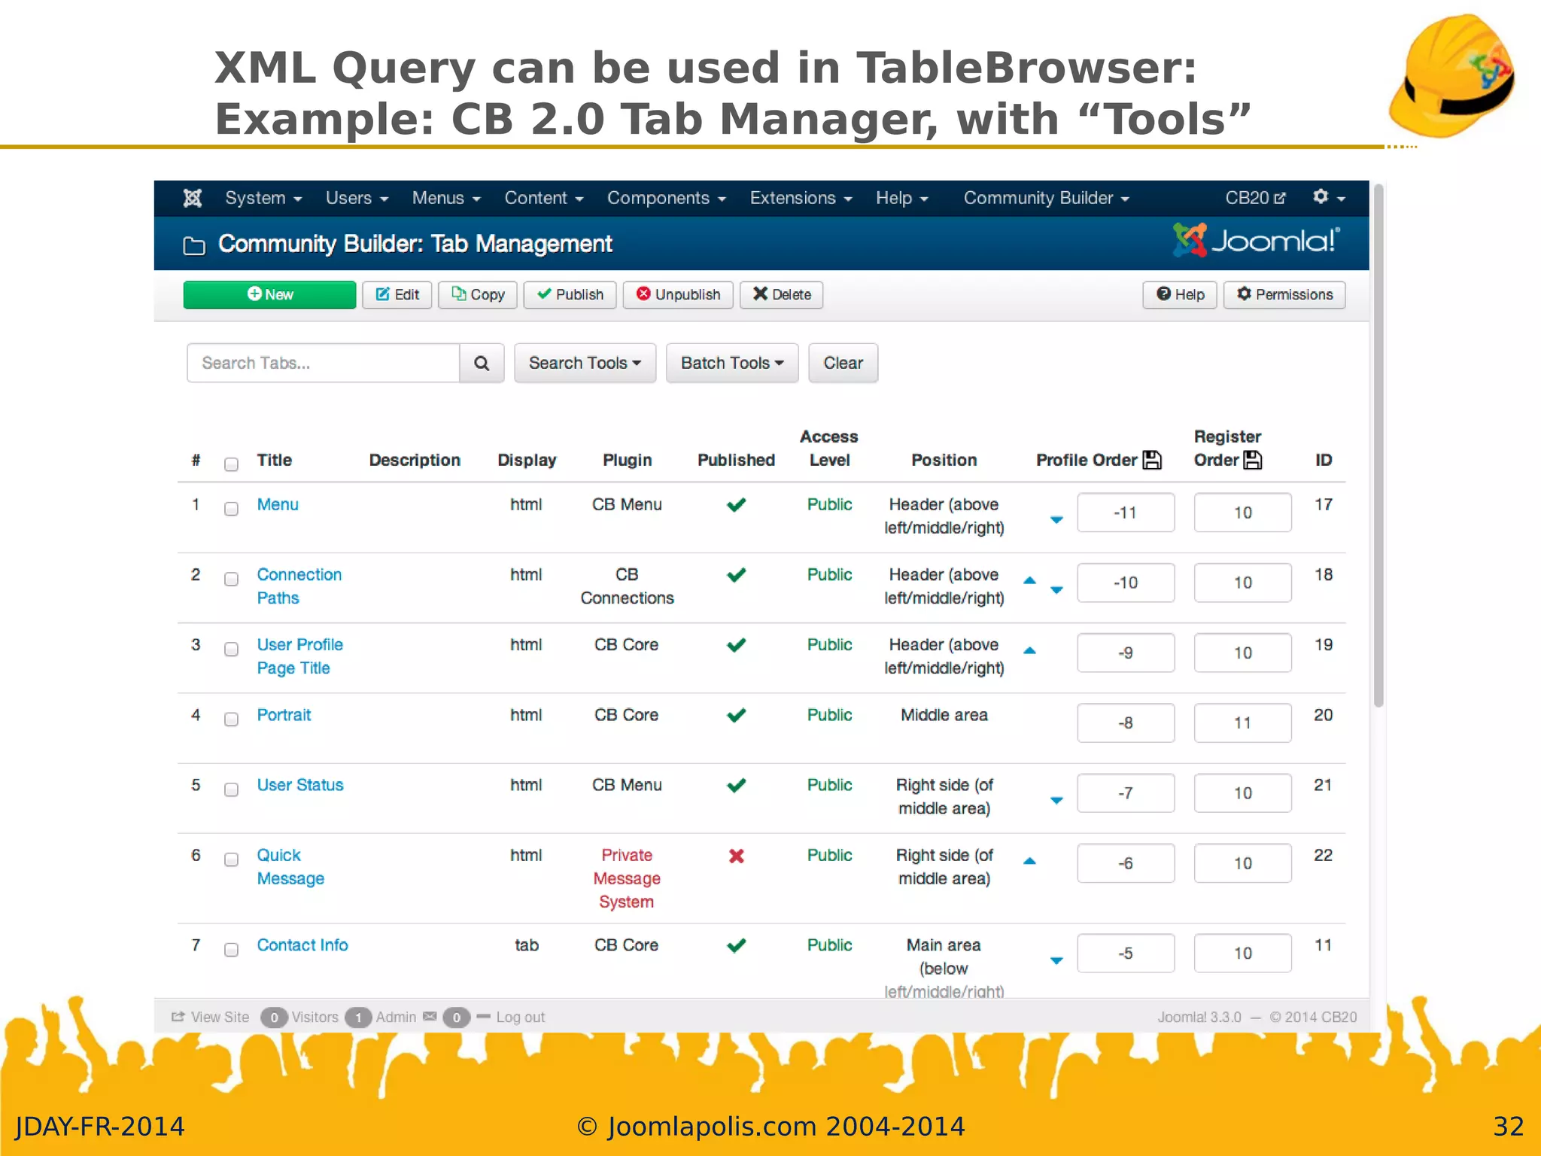Click the Clear filter button
Screen dimensions: 1541x1156
click(843, 364)
